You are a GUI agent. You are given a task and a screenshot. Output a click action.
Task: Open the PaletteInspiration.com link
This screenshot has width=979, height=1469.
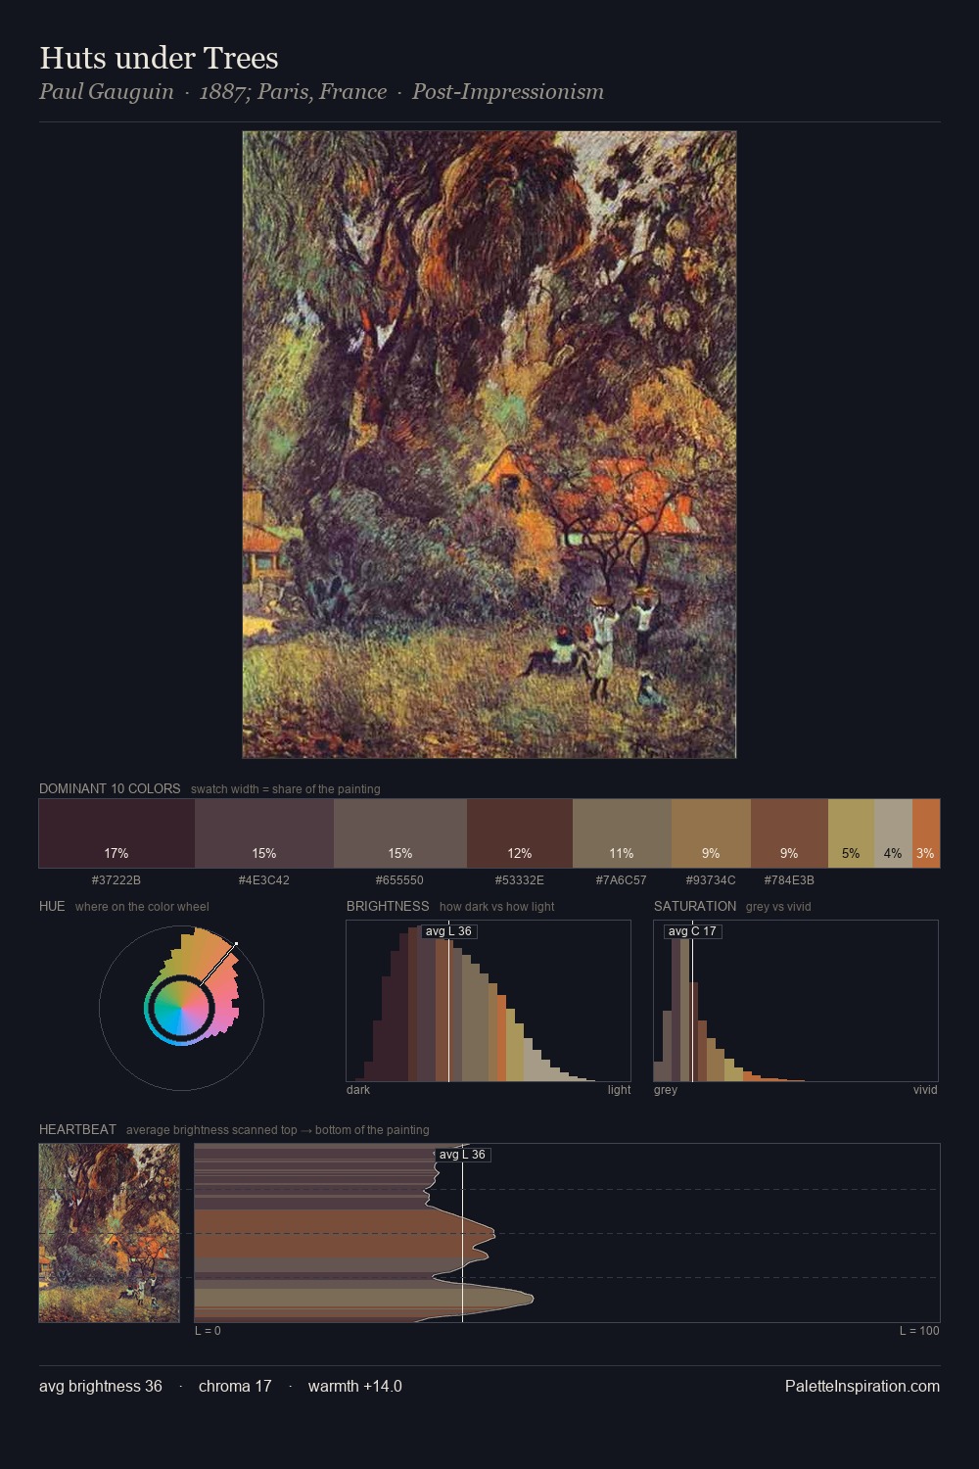click(x=862, y=1386)
